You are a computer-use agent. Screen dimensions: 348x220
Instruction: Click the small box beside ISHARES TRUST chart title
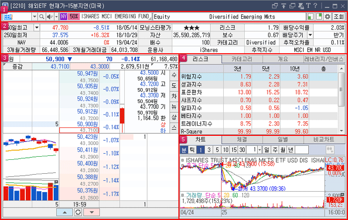tap(182, 160)
